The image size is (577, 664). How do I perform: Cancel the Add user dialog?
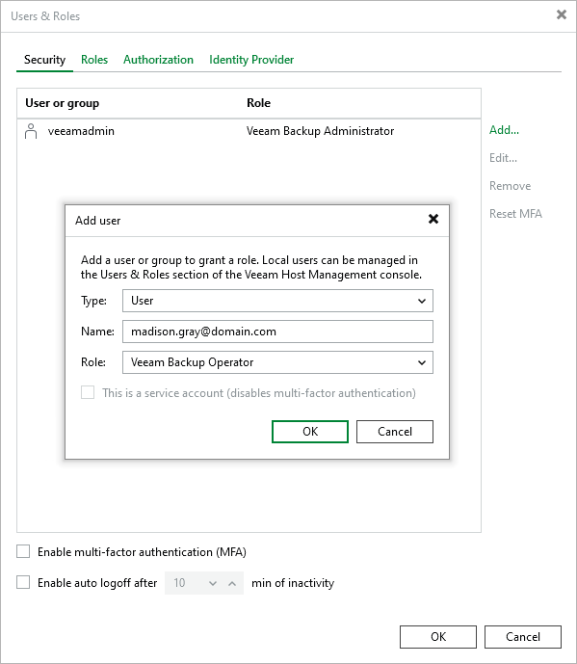(395, 432)
